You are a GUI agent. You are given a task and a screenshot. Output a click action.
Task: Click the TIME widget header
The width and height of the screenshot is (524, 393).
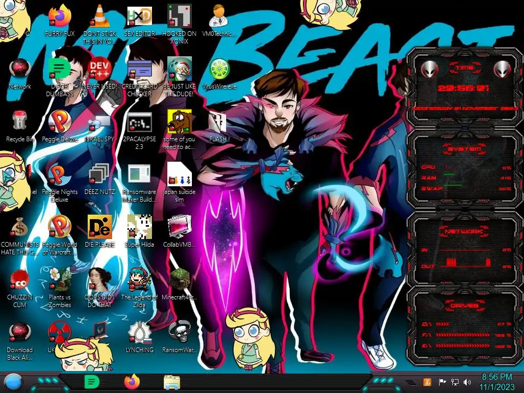[465, 68]
